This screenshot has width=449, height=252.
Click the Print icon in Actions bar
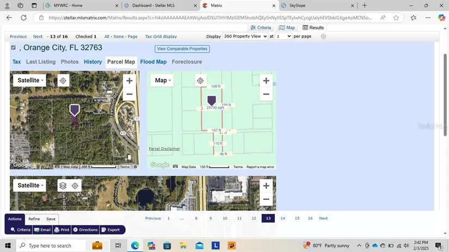pos(61,230)
